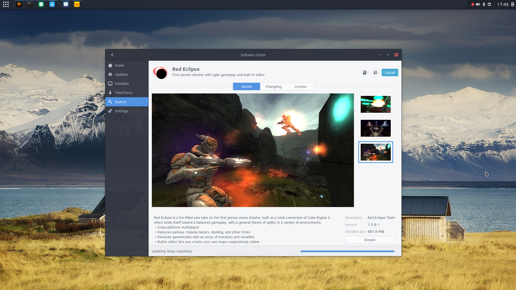Click the logout icon beside the clock
The width and height of the screenshot is (516, 290).
[513, 4]
